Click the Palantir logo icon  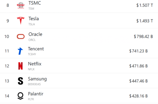click(x=20, y=96)
